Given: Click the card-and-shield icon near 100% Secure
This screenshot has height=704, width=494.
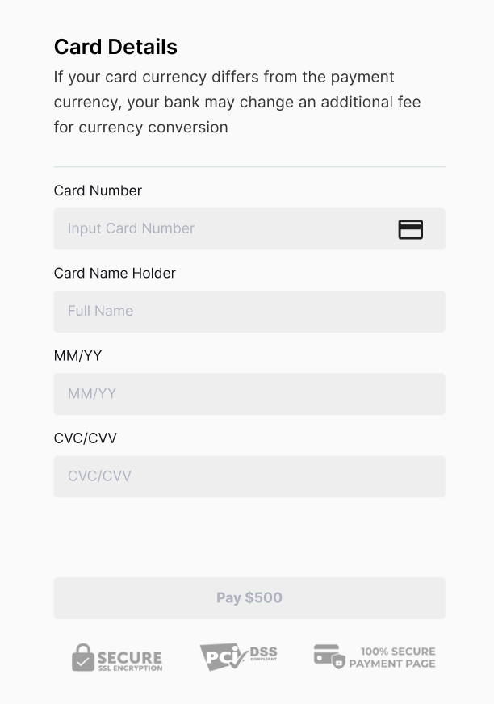Looking at the screenshot, I should 329,657.
